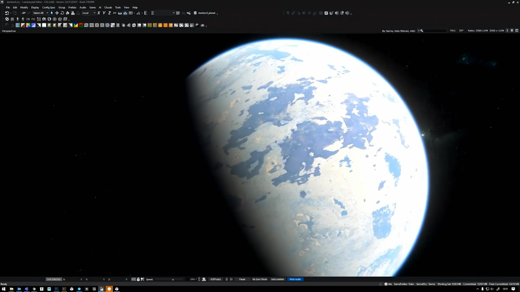Click the Re reload icon
The width and height of the screenshot is (520, 292).
click(176, 25)
